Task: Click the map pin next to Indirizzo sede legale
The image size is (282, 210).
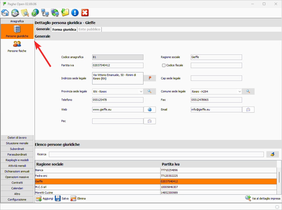Action: pyautogui.click(x=150, y=78)
